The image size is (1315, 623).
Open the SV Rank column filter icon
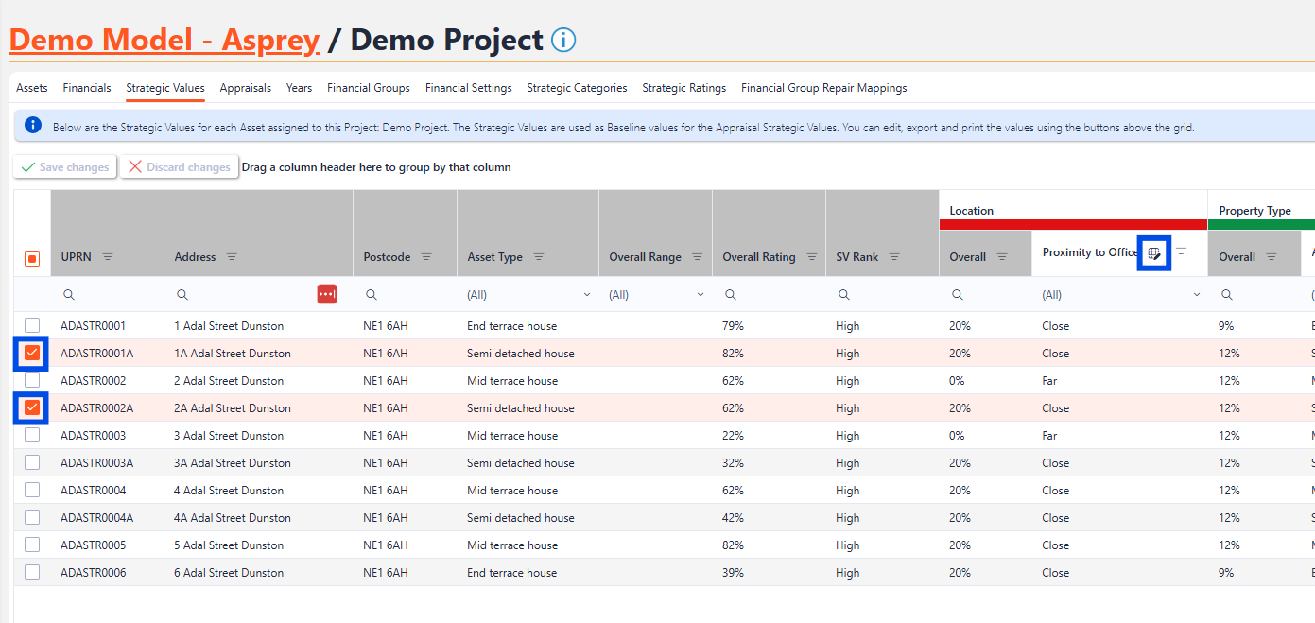click(x=894, y=257)
